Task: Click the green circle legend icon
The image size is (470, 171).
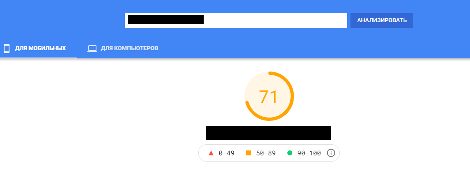Action: point(289,153)
